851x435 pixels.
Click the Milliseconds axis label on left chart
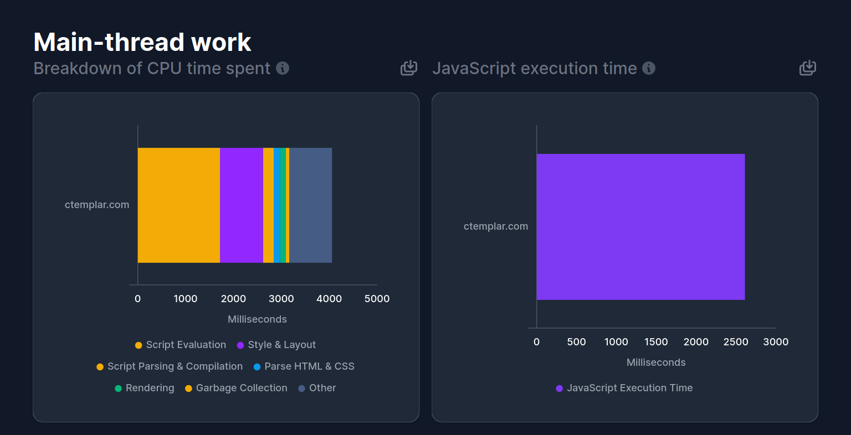pos(257,319)
